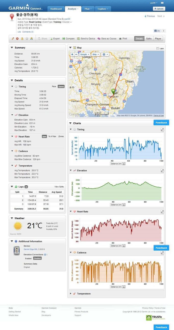Zoom out of the map with minus button
Screen dimensions: 174x330
pyautogui.click(x=76, y=54)
